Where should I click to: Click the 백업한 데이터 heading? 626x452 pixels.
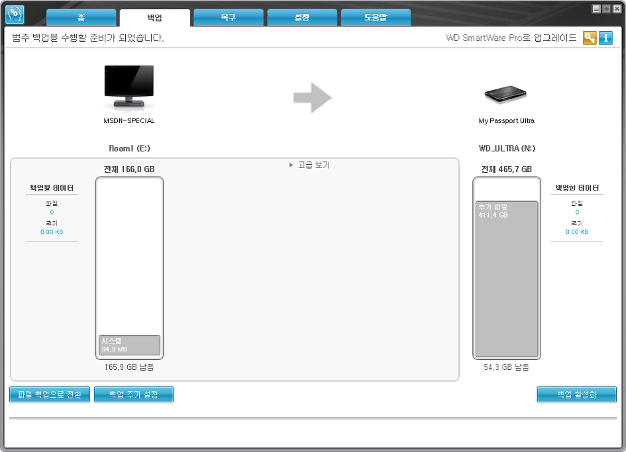pyautogui.click(x=577, y=188)
